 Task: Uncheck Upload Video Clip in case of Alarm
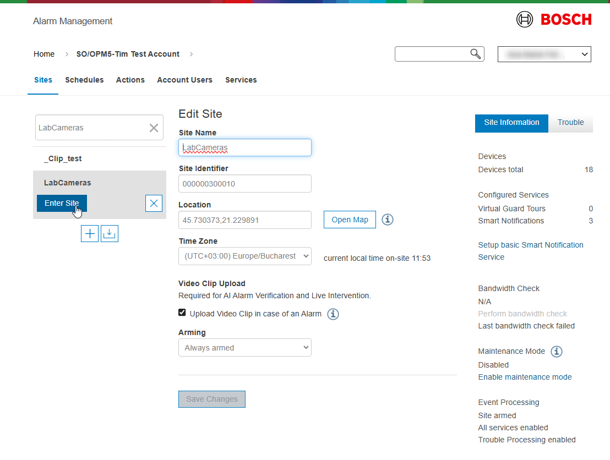182,313
